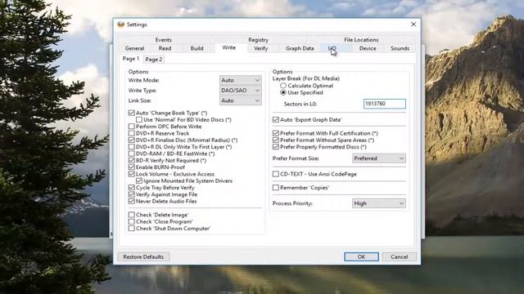Click the Cancel button
This screenshot has height=294, width=524.
tap(399, 256)
